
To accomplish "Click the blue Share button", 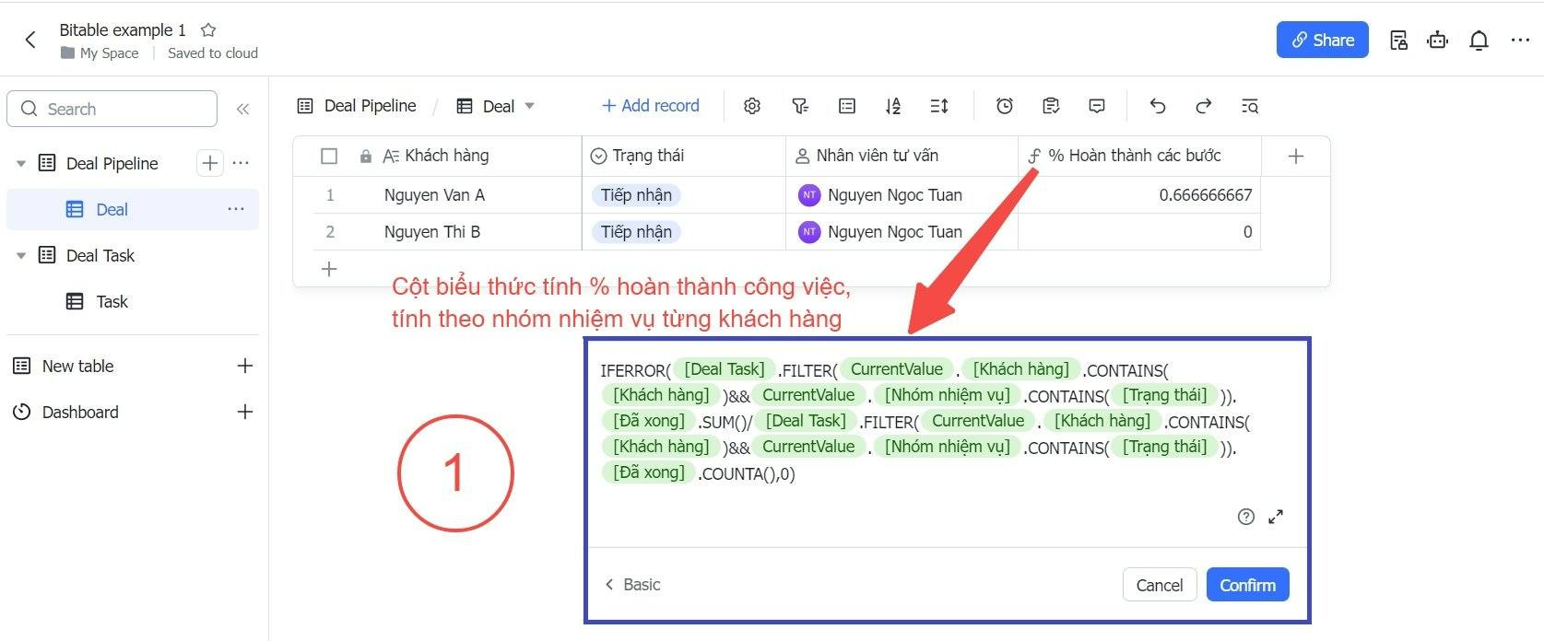I will pyautogui.click(x=1322, y=40).
